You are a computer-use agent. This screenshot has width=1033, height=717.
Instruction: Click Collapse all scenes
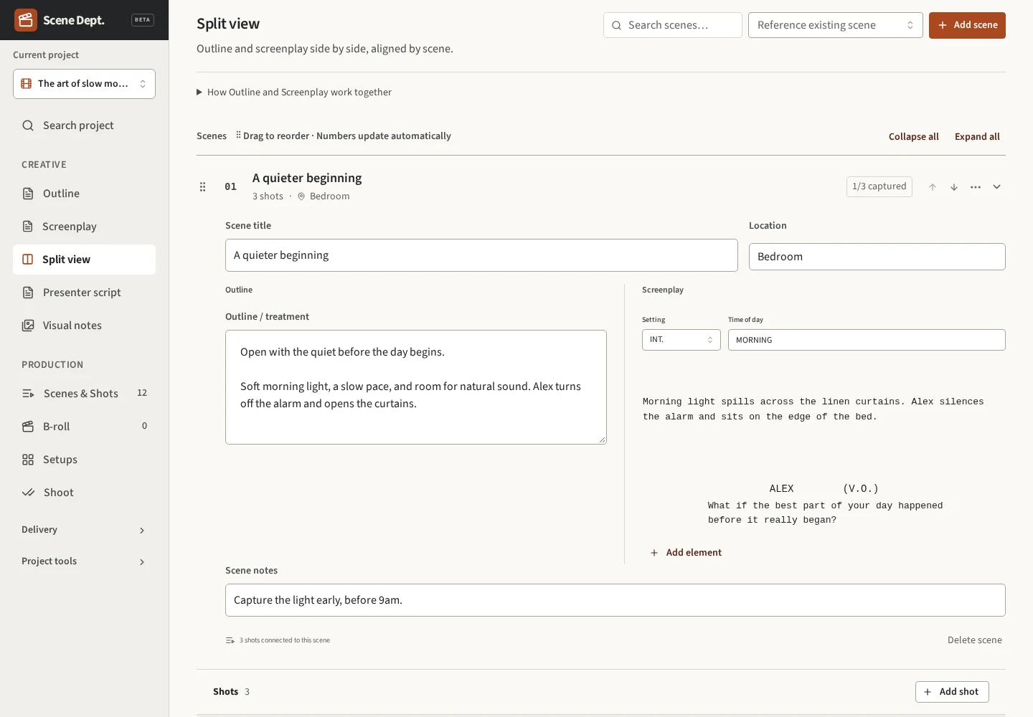pos(913,137)
